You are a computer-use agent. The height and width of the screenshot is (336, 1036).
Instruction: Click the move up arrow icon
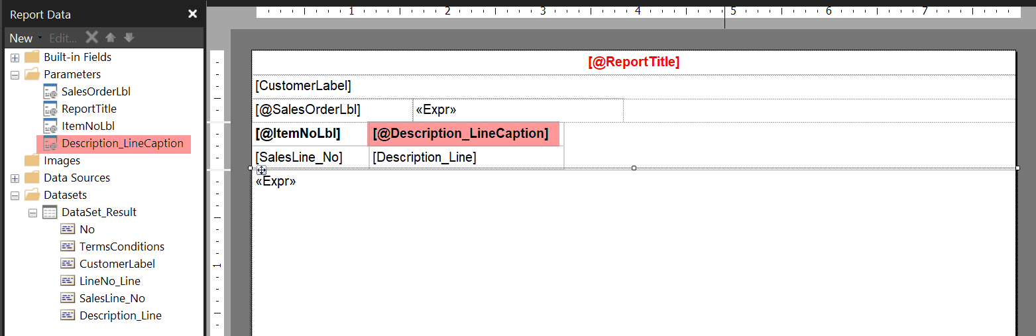click(111, 38)
